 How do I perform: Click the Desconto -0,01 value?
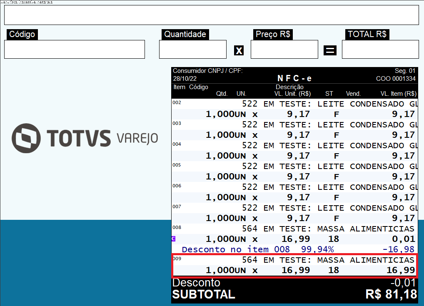pyautogui.click(x=403, y=283)
